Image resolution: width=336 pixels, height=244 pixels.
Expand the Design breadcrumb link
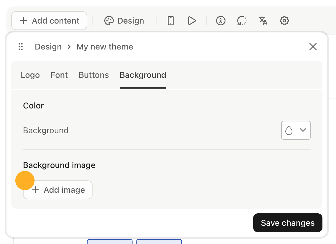[x=48, y=47]
